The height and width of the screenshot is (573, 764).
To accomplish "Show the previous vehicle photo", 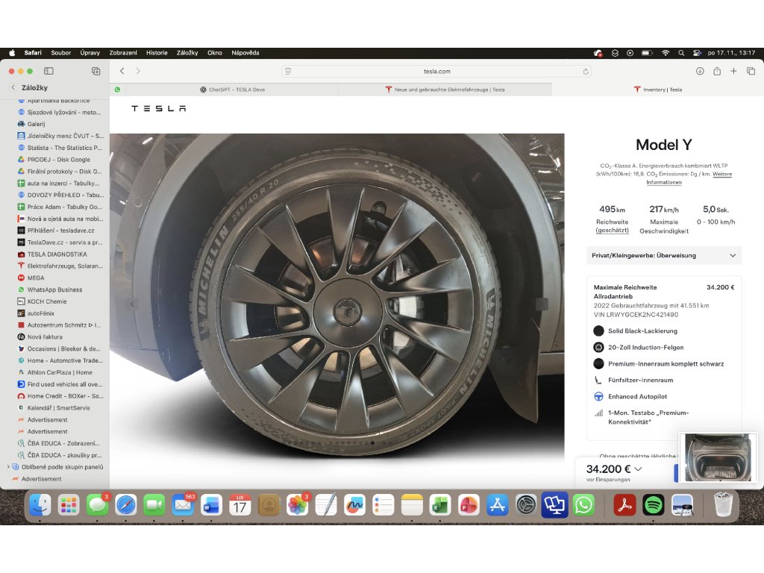I will coord(132,304).
